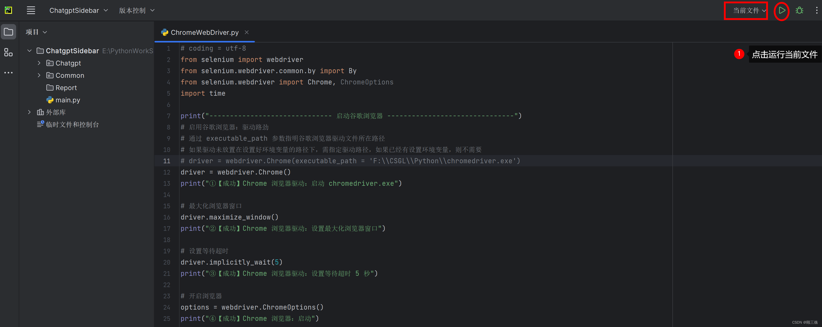
Task: Click line number 1 in the gutter
Action: pyautogui.click(x=169, y=48)
